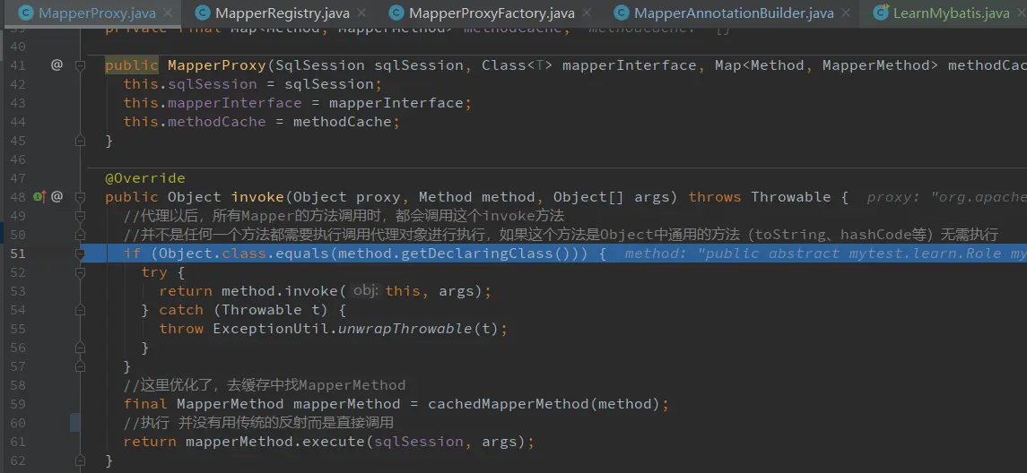The width and height of the screenshot is (1027, 473).
Task: Collapse the if block on line 51
Action: pos(80,254)
